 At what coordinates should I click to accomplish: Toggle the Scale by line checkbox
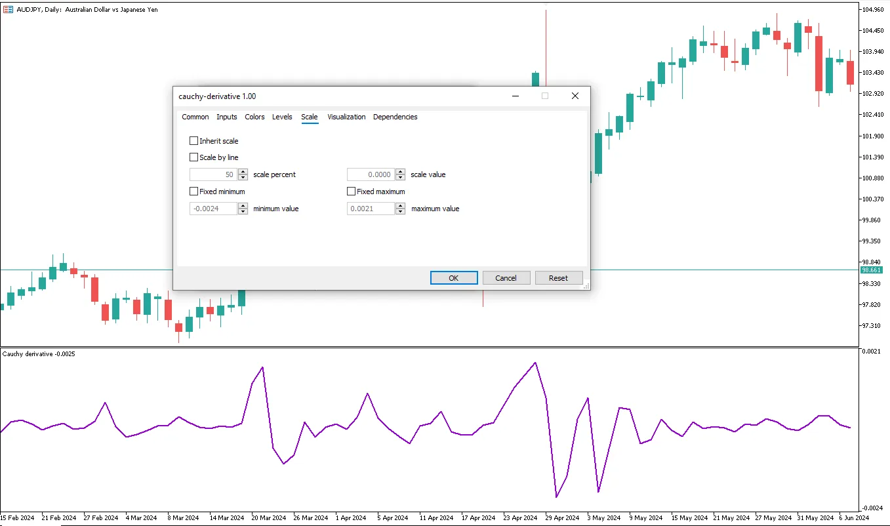pos(193,157)
